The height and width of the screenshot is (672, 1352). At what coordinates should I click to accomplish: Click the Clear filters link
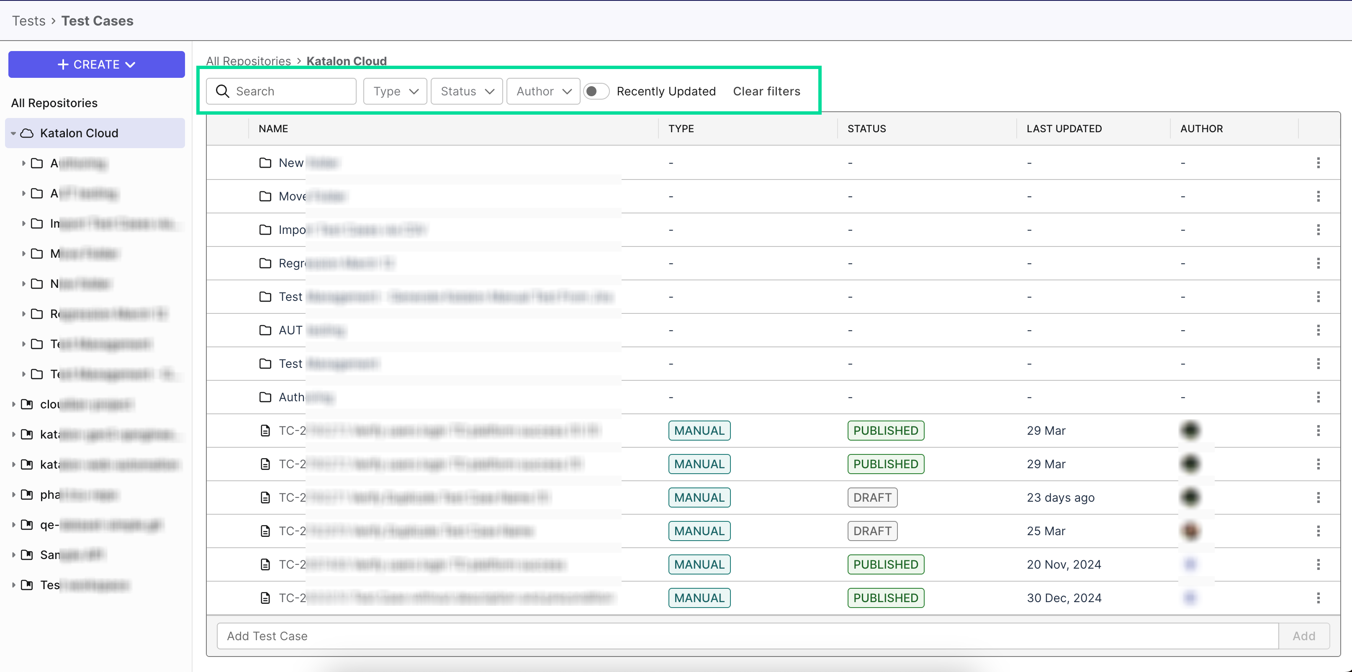[x=766, y=91]
